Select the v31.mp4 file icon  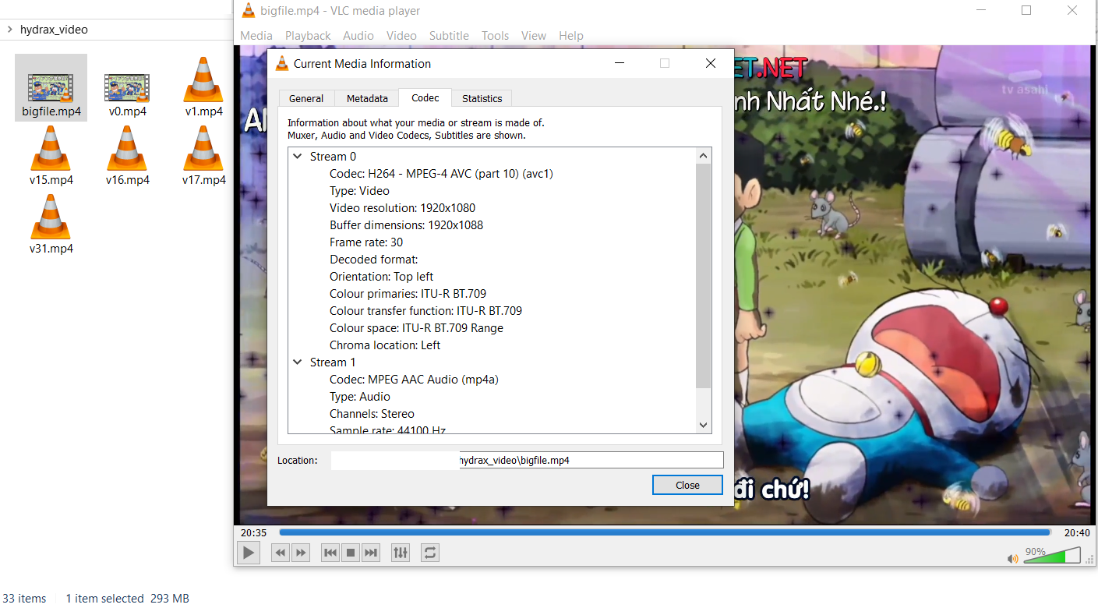pyautogui.click(x=51, y=217)
